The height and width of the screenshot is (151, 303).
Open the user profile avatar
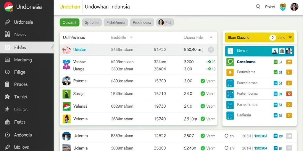[294, 7]
